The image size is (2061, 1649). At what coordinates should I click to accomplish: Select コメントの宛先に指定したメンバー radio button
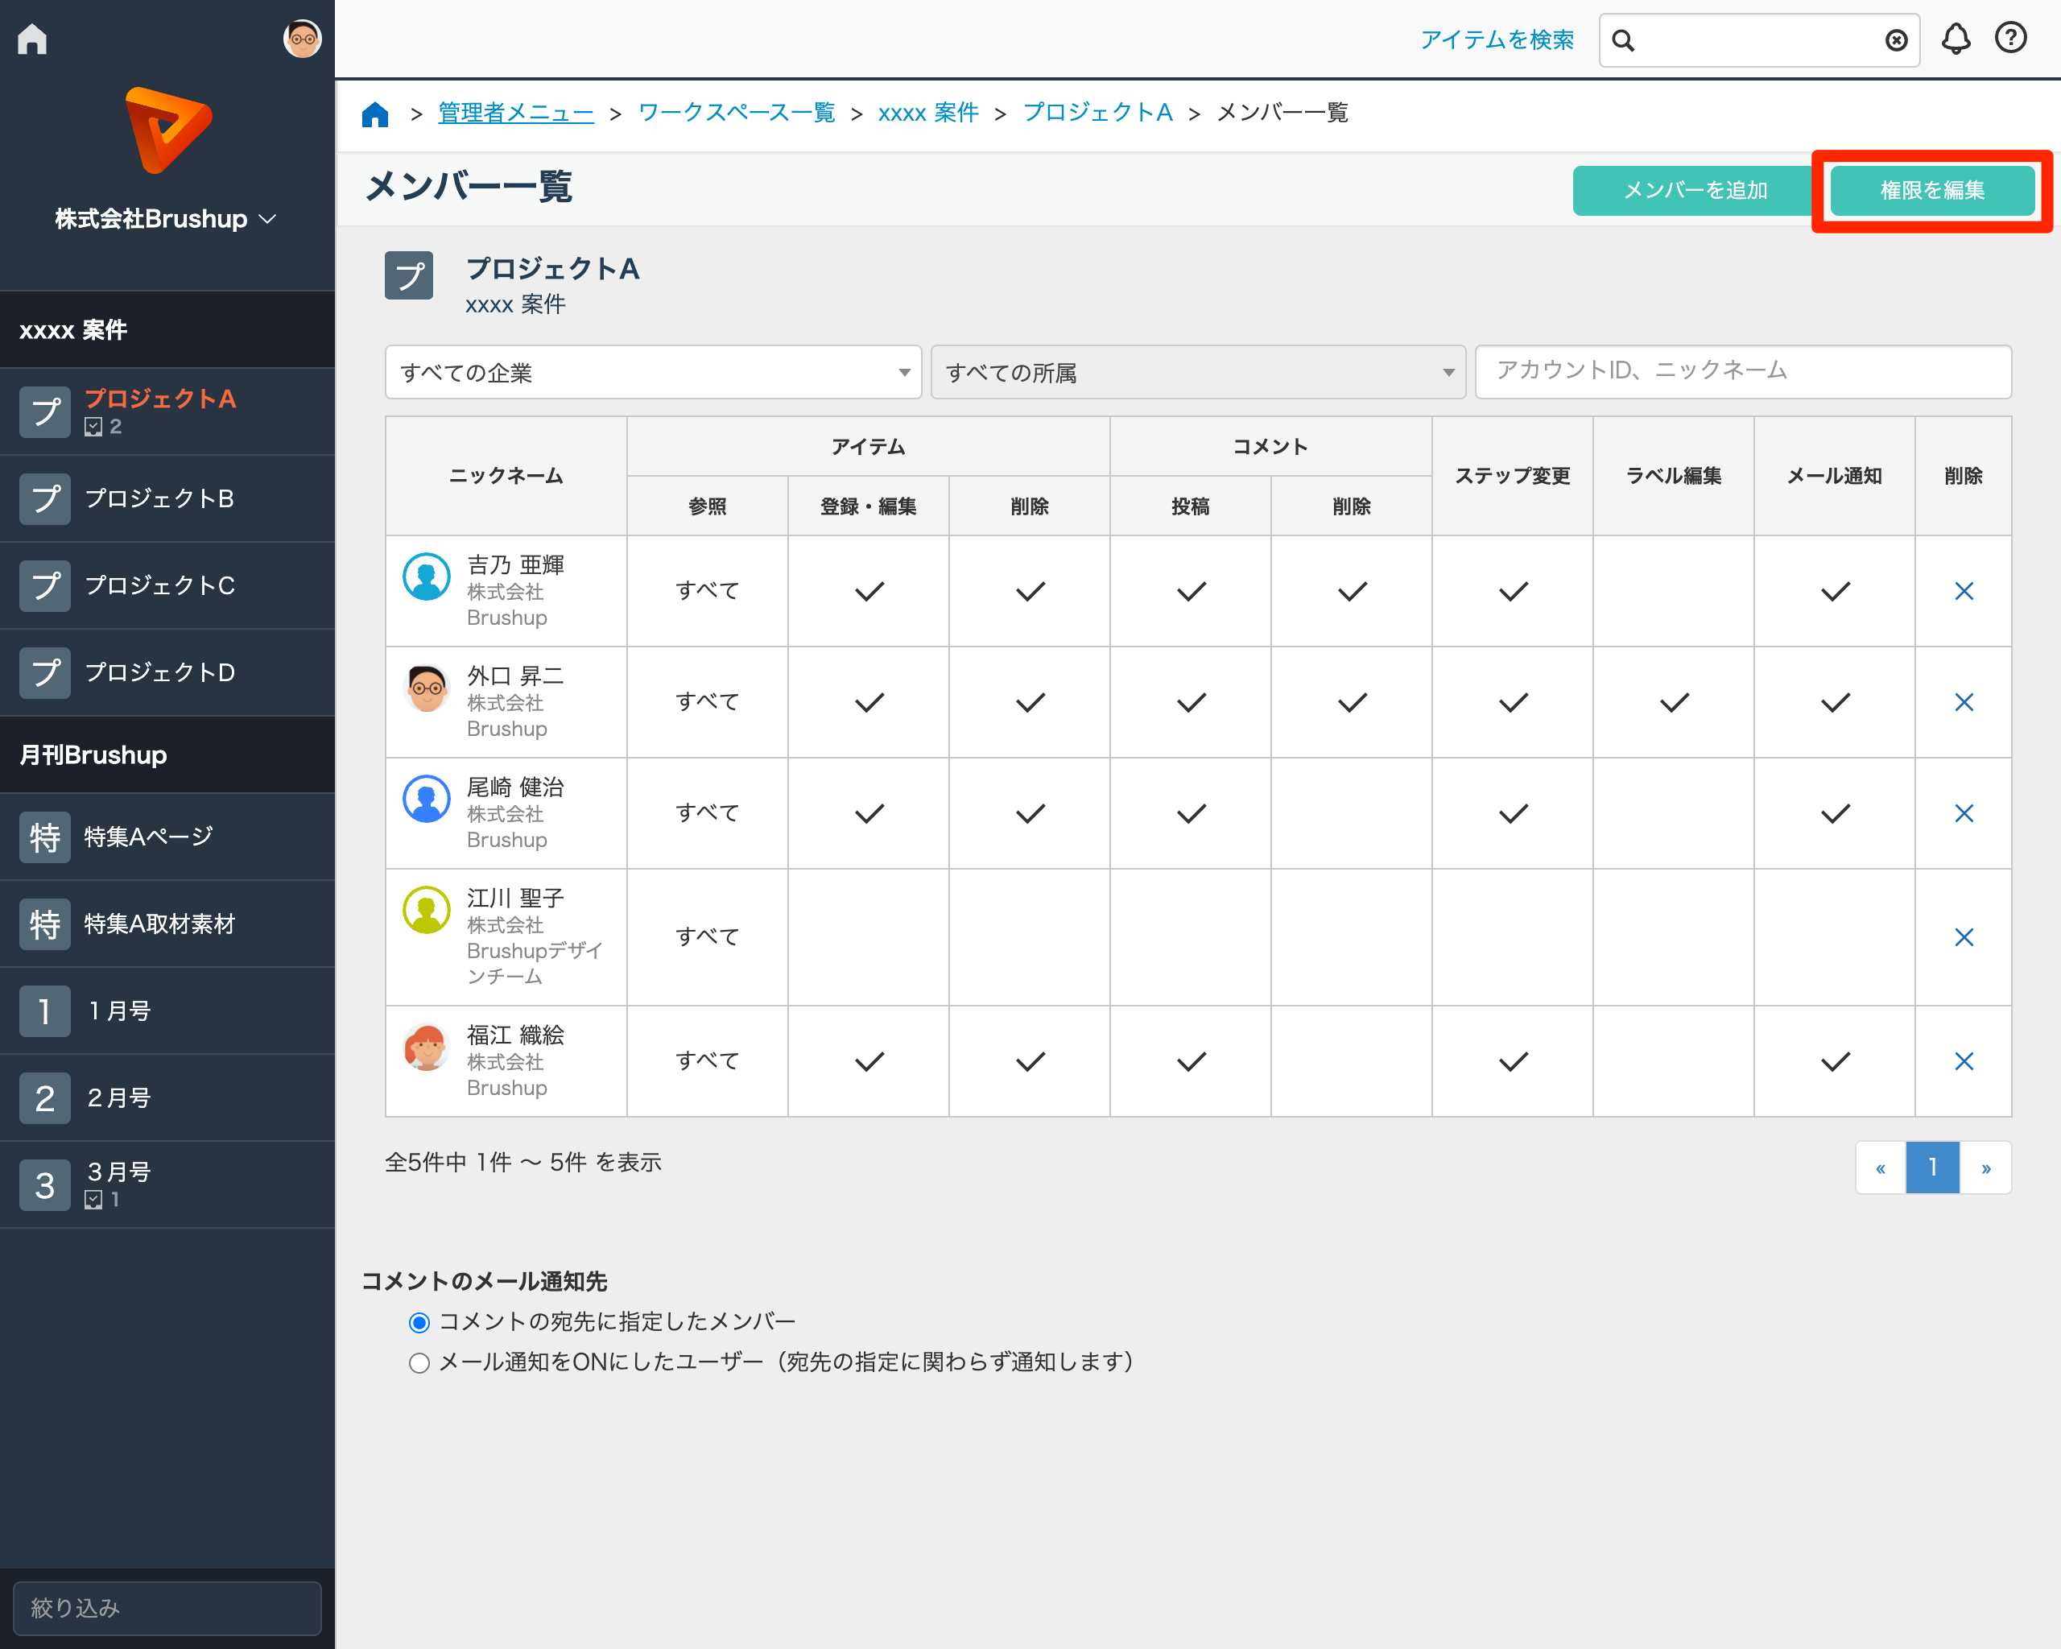point(419,1322)
